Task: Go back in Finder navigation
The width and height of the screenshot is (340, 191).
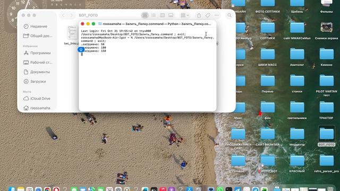Action: coord(63,15)
